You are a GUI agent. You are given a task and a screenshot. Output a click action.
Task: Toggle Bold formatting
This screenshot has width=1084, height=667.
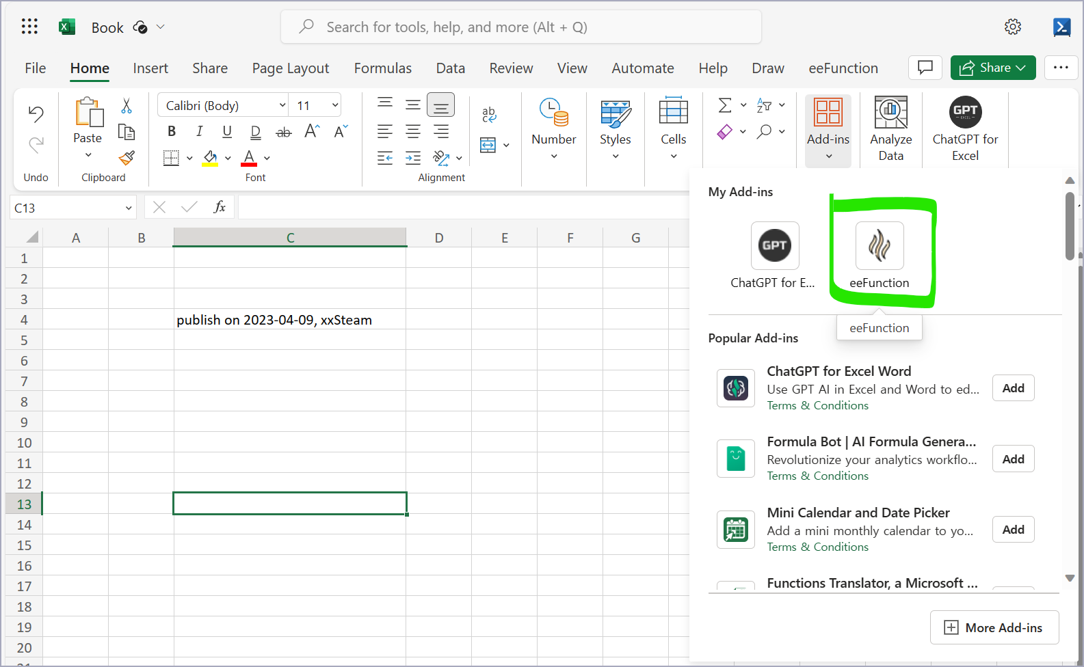point(172,131)
